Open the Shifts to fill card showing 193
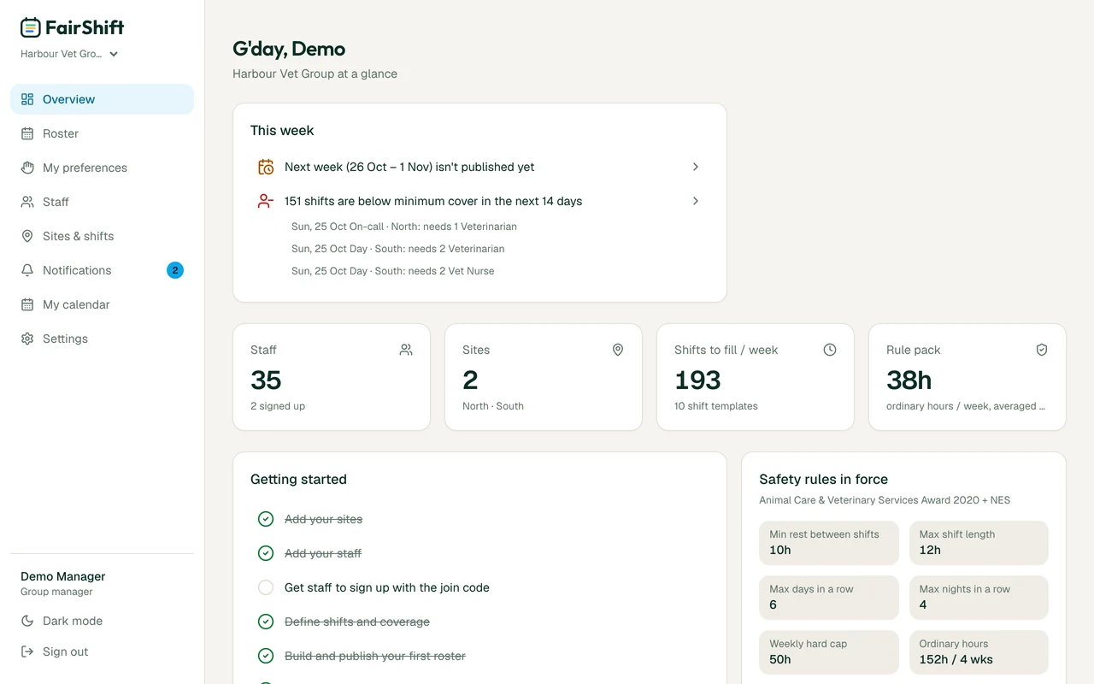Screen dimensions: 1094x684 (756, 377)
